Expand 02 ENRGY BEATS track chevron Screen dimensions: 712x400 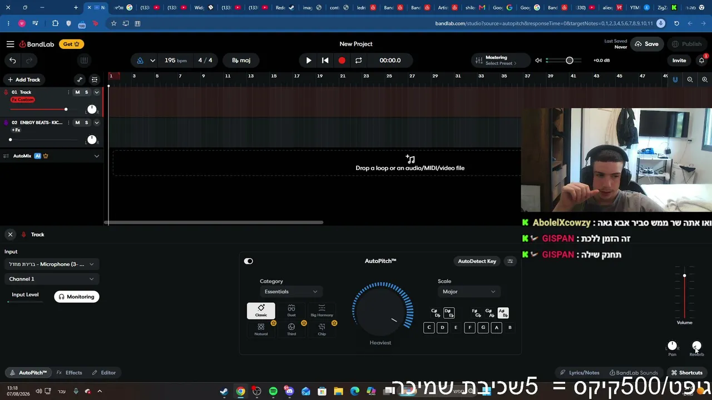(97, 122)
